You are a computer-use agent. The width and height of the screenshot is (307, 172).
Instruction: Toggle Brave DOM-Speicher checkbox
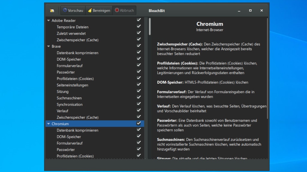(139, 59)
